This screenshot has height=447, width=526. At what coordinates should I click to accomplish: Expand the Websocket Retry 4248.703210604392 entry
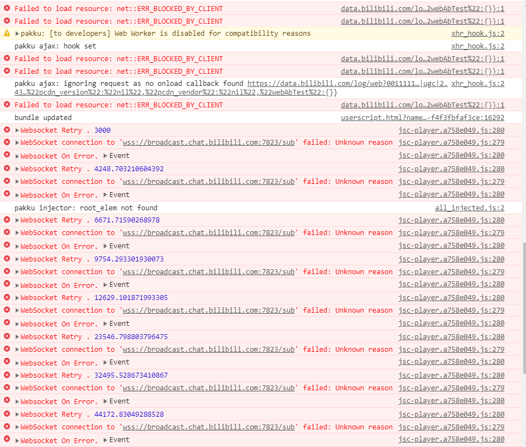(17, 169)
